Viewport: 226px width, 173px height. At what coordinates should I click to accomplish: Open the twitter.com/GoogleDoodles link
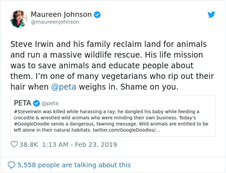(126, 130)
